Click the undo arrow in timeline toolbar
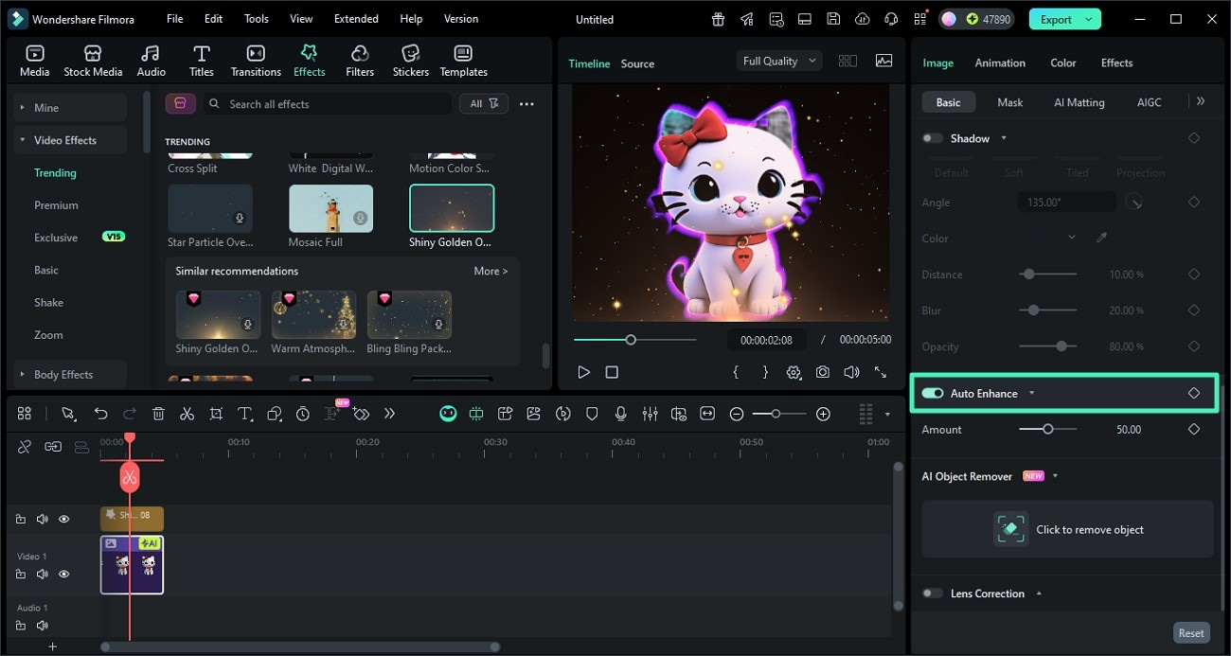 [x=100, y=414]
